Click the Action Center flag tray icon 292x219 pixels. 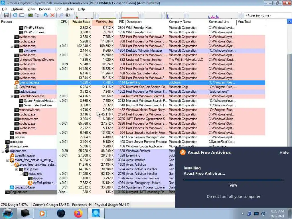coord(249,214)
